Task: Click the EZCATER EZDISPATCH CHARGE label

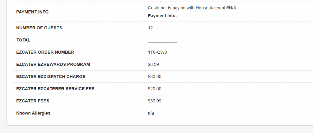Action: 51,76
